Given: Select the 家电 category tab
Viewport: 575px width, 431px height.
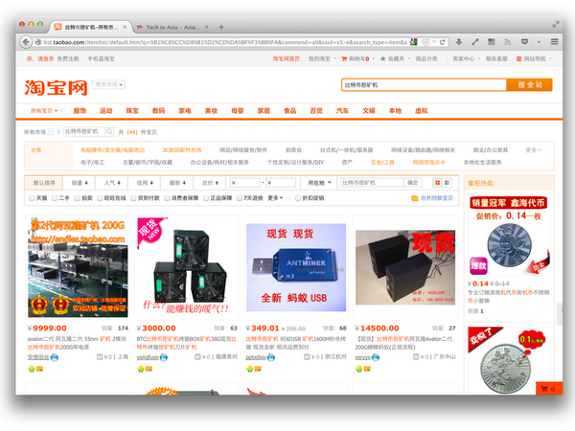Looking at the screenshot, I should coord(185,111).
